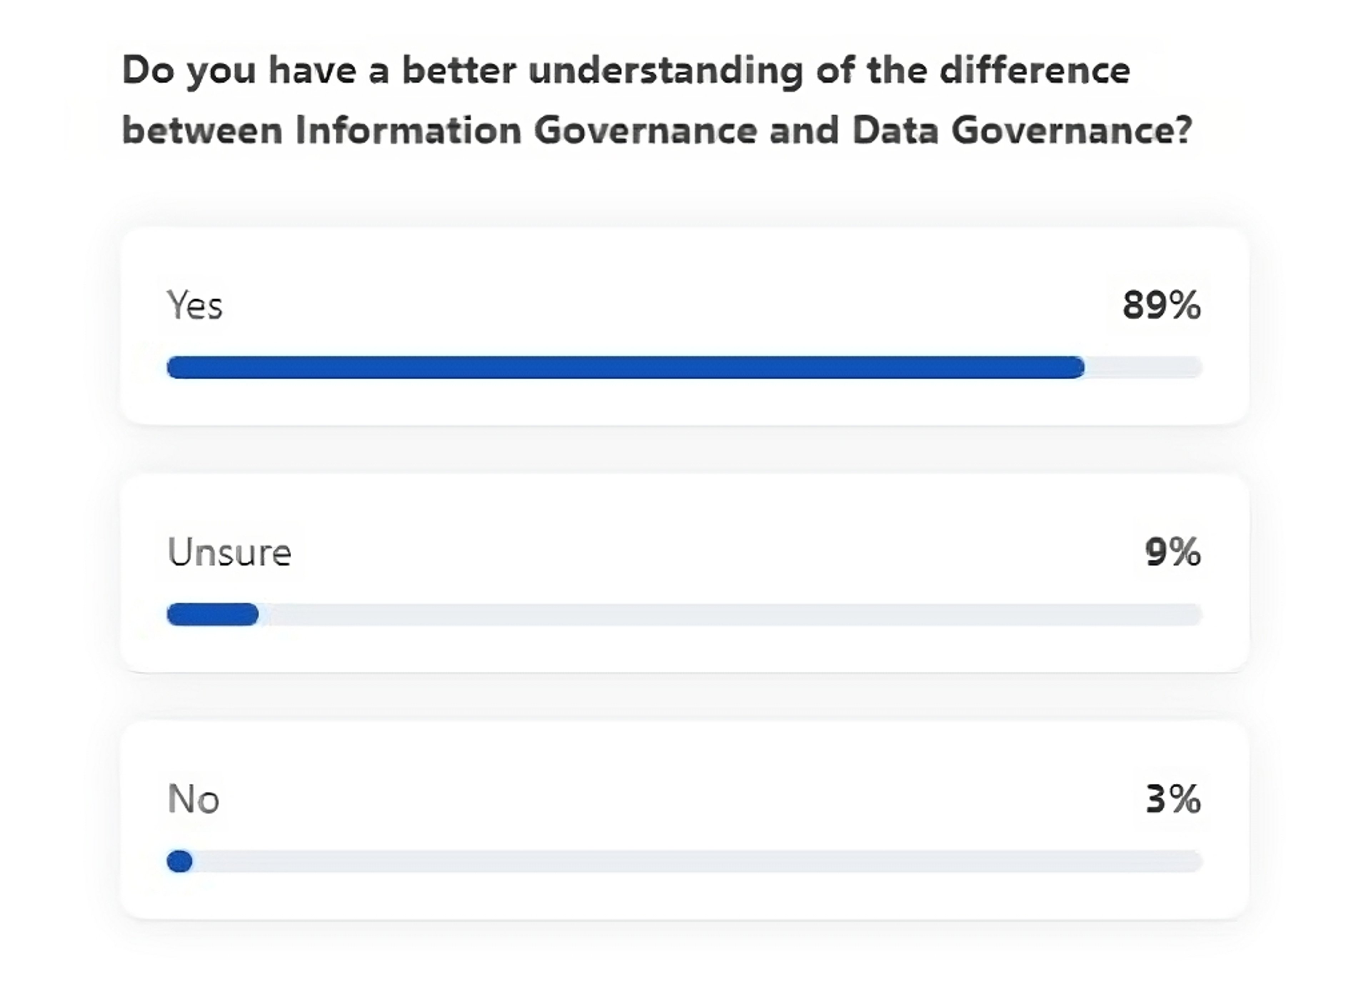
Task: Click the word "difference" in the heading
Action: [1034, 70]
